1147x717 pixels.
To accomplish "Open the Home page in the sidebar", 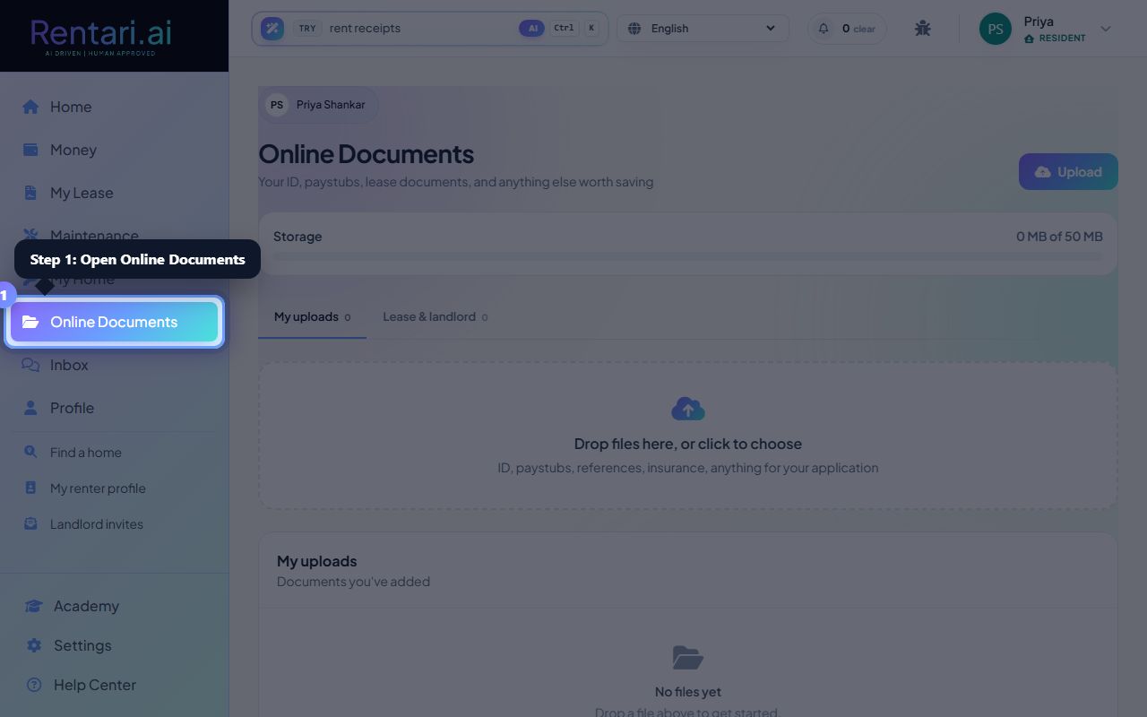I will (114, 107).
